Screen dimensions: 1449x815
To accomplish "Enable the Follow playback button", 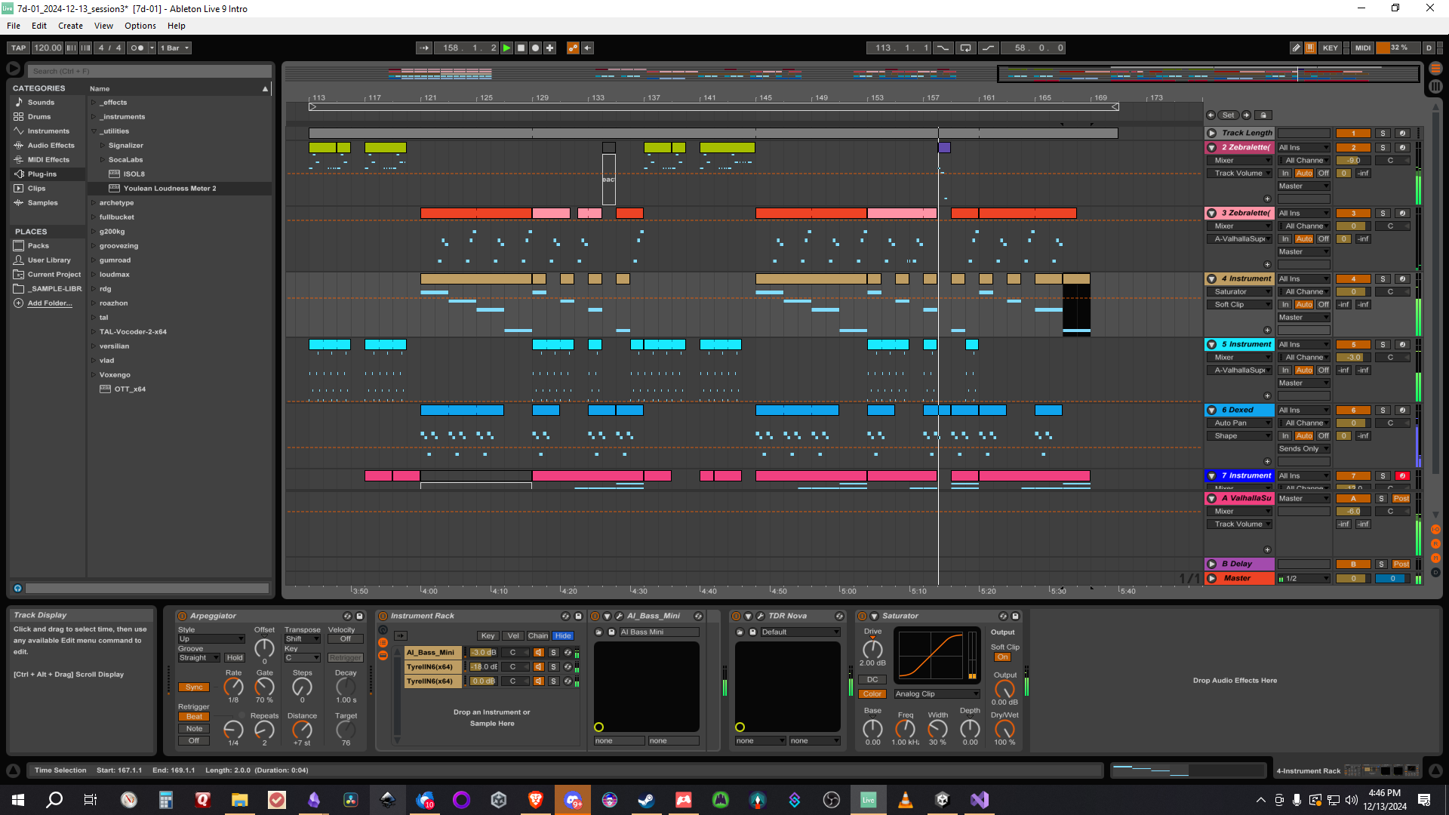I will [x=424, y=48].
